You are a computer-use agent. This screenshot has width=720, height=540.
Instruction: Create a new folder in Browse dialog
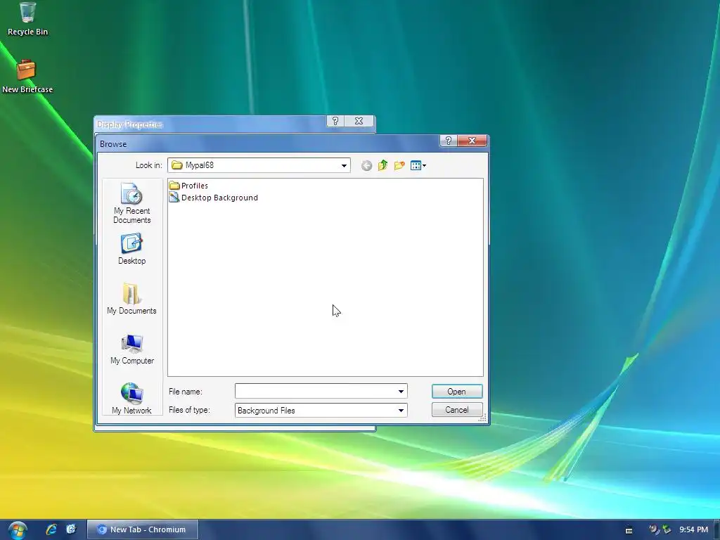(399, 165)
